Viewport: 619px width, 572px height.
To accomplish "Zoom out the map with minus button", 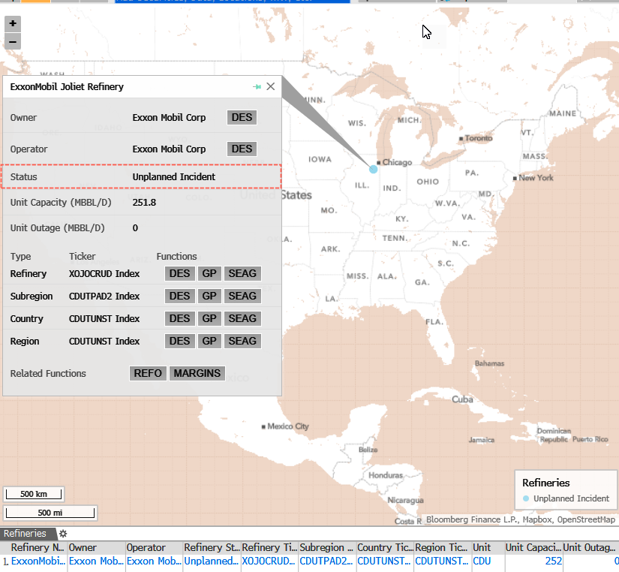I will 13,41.
